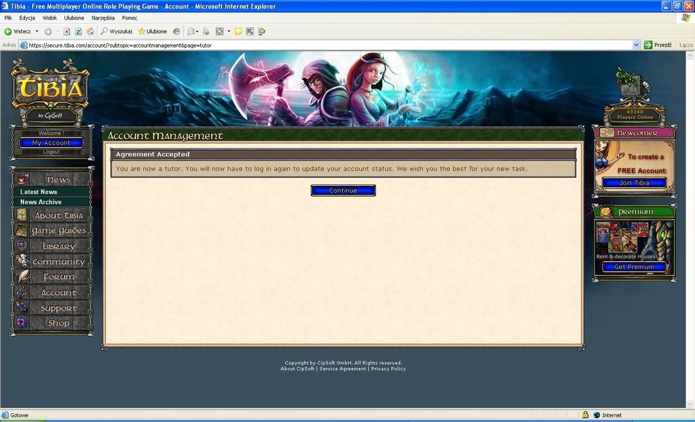Click the Newcomer box header
695x422 pixels.
(x=635, y=132)
